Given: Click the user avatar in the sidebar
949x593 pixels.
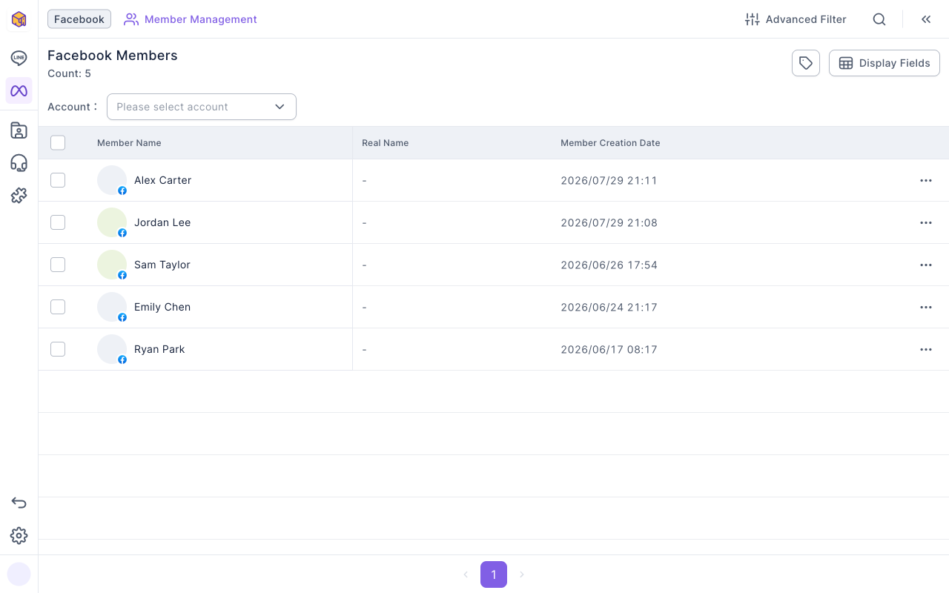Looking at the screenshot, I should [x=19, y=574].
